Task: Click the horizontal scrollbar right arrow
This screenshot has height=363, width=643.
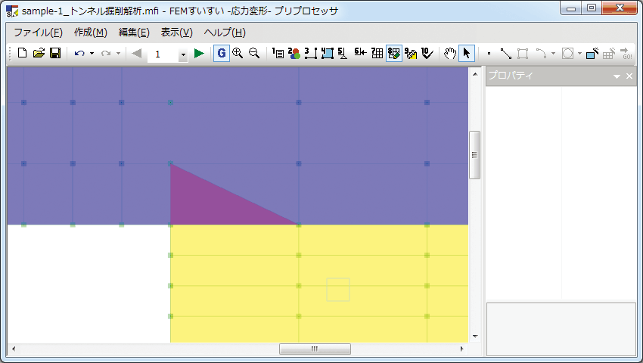Action: point(461,349)
